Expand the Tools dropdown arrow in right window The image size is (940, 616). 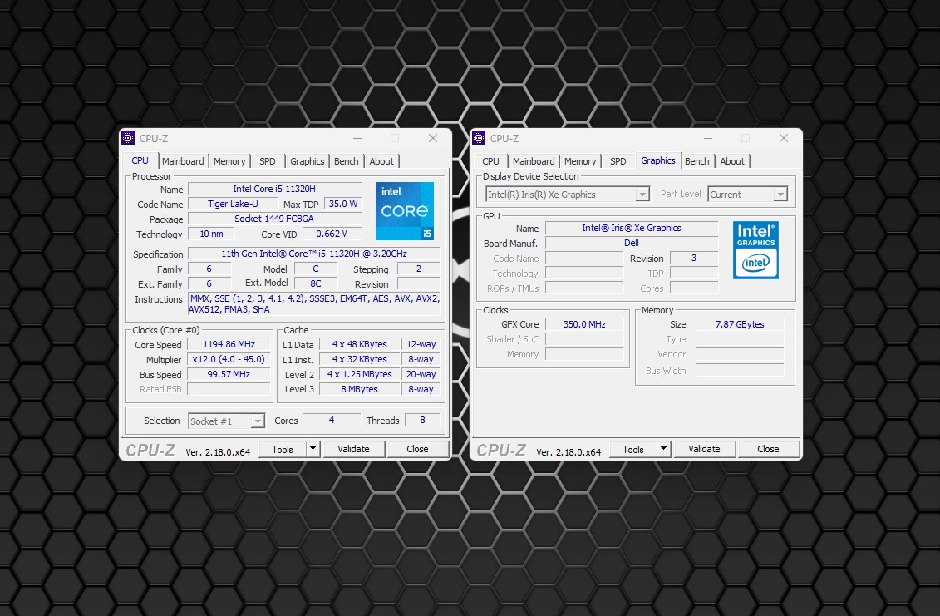663,449
